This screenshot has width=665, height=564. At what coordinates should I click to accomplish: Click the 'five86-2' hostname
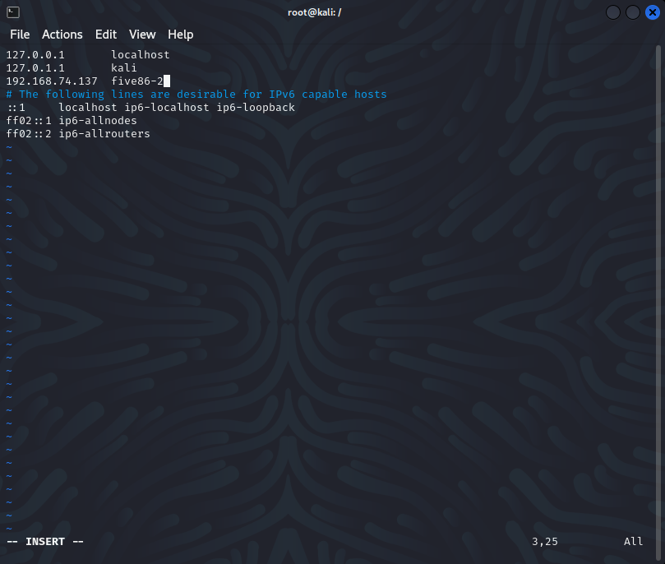[137, 81]
